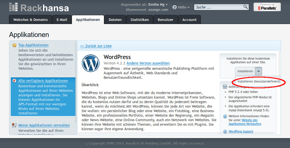Click the Hilfe question mark icon

coord(174,7)
